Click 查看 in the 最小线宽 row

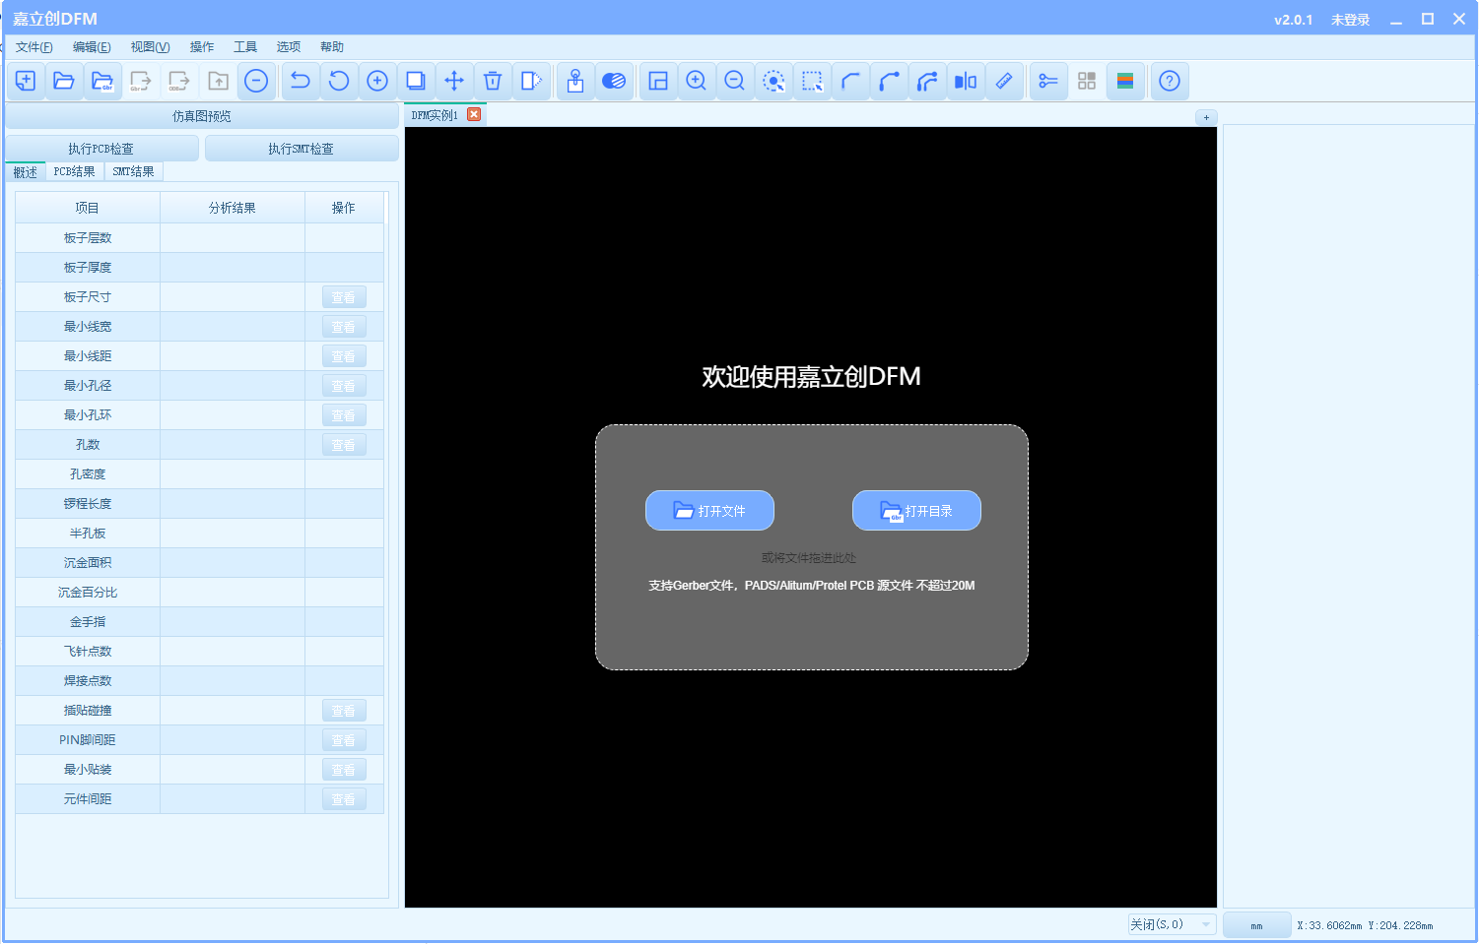click(344, 327)
